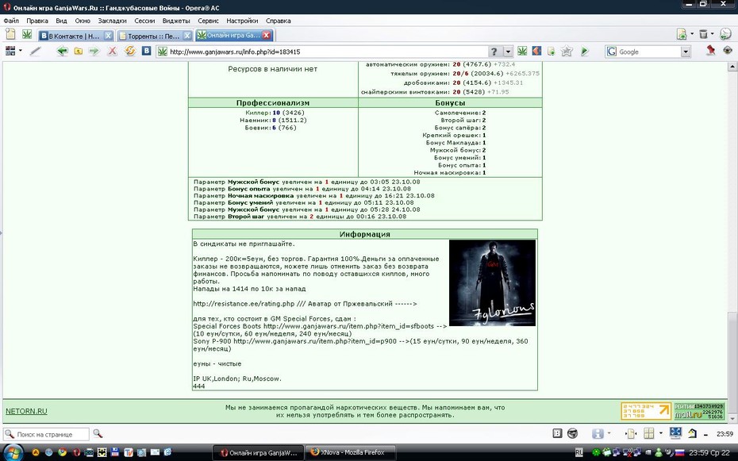The height and width of the screenshot is (461, 738).
Task: Click the page-with-star bookmark icon in address toolbar
Action: coord(551,52)
